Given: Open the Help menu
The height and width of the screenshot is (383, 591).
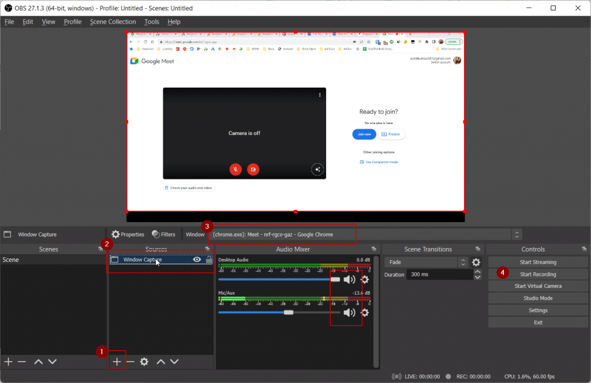Looking at the screenshot, I should (x=174, y=22).
